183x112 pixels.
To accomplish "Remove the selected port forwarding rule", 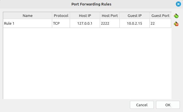I will [176, 24].
